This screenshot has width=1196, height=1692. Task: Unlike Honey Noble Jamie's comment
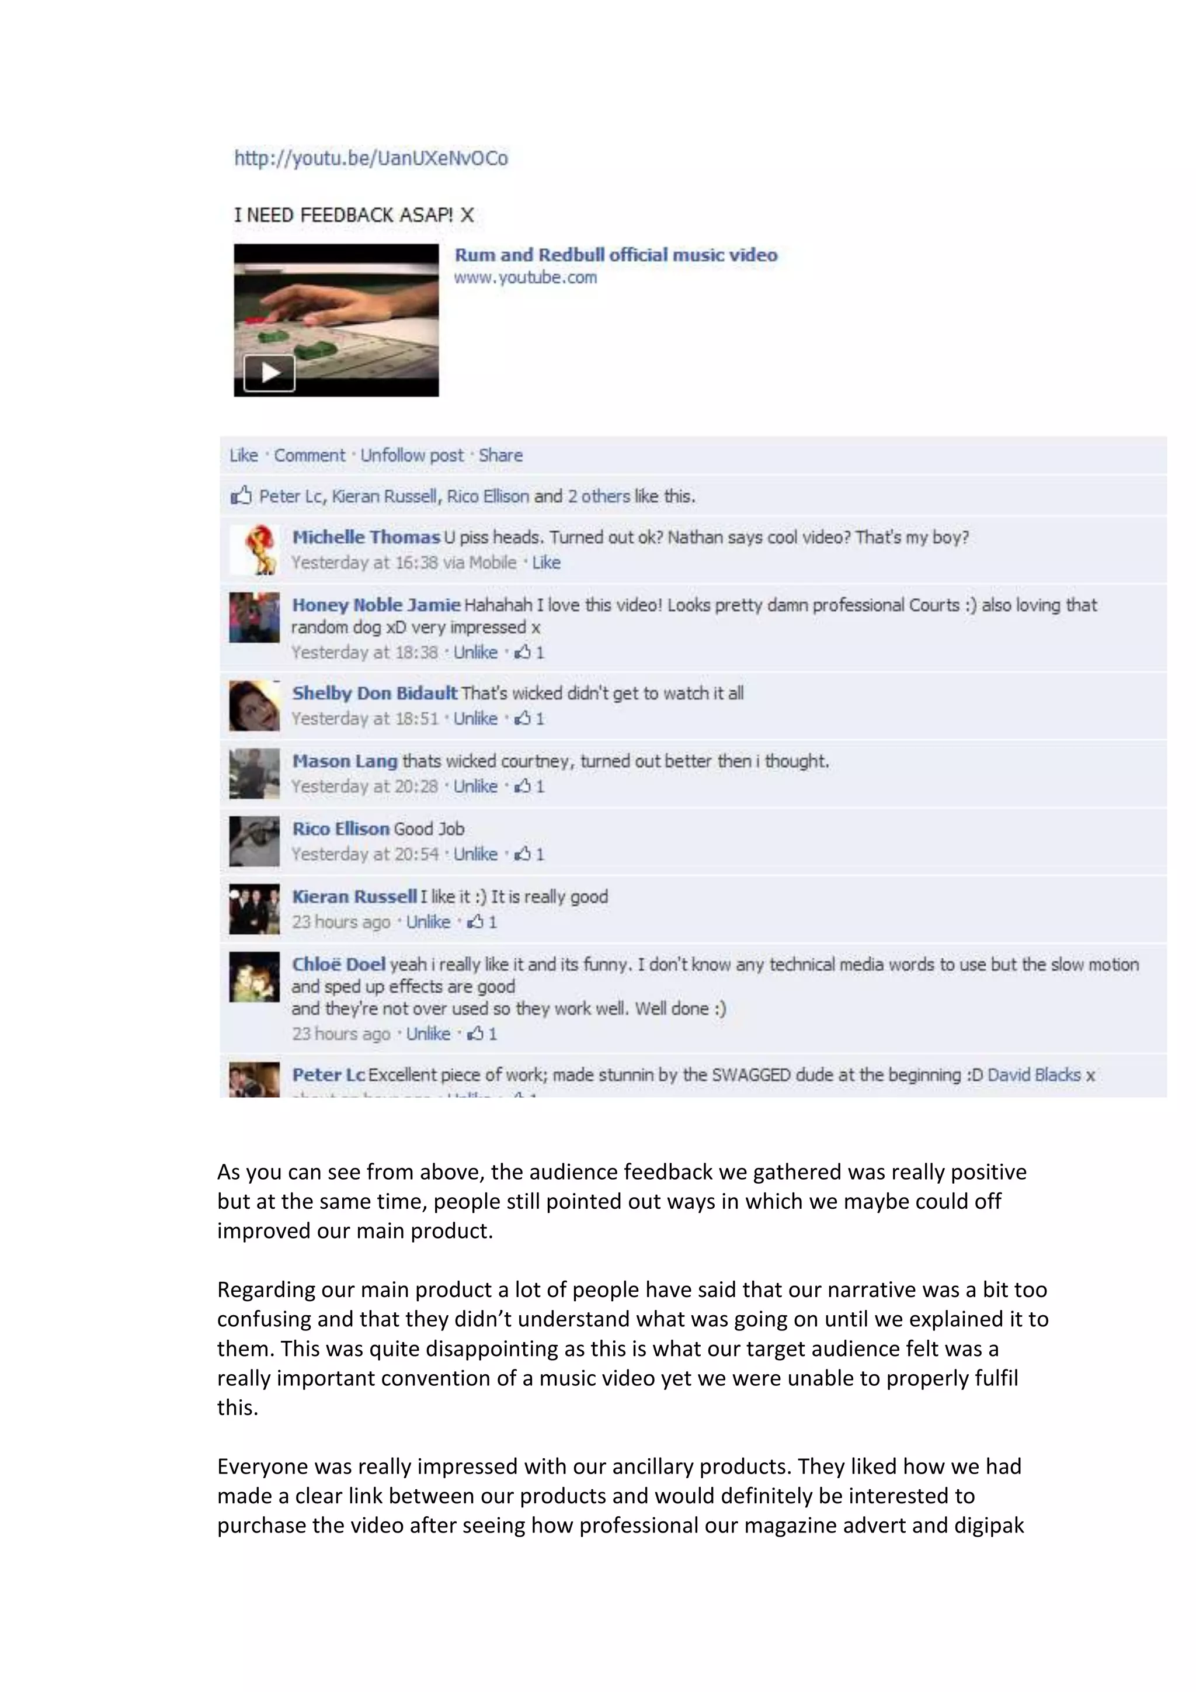pos(475,653)
